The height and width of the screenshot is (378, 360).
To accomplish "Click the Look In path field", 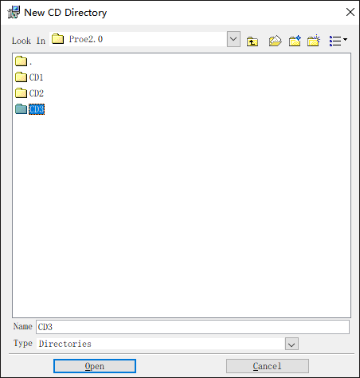I will click(x=138, y=39).
